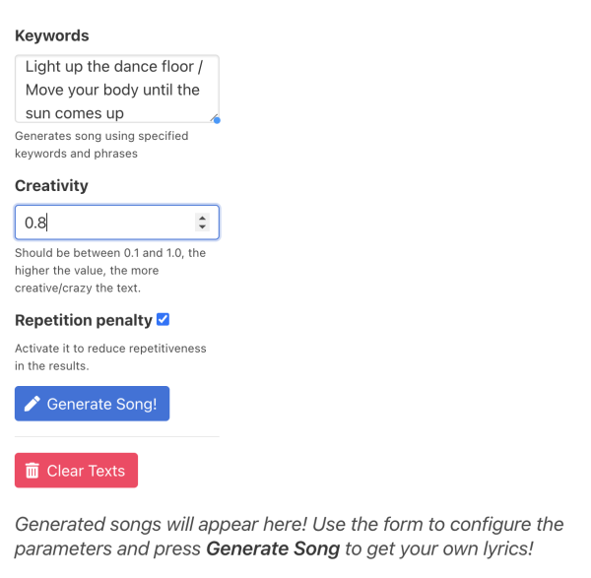Click the "Light up the dance floor" line
Image resolution: width=591 pixels, height=578 pixels.
(112, 67)
